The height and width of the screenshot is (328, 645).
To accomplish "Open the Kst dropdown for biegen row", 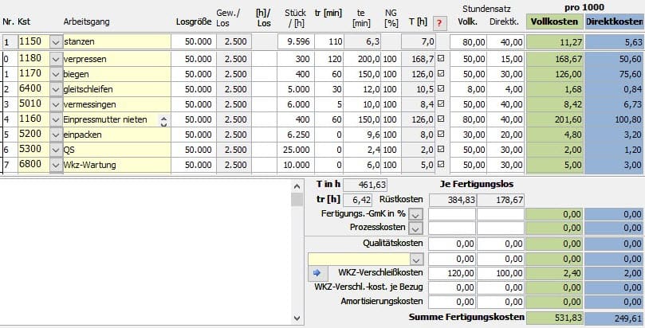I will (x=55, y=73).
